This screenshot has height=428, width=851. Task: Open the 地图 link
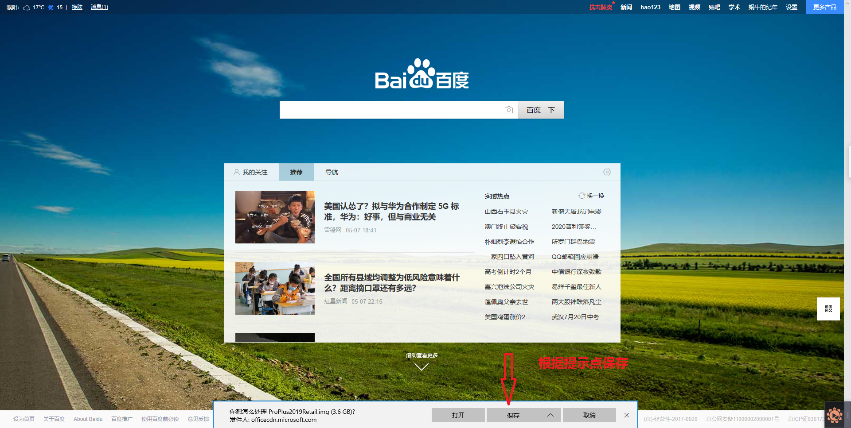[675, 7]
